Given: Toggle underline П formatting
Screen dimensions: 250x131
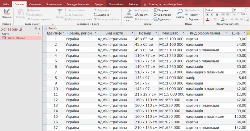Looking at the screenshot, I should 217,15.
